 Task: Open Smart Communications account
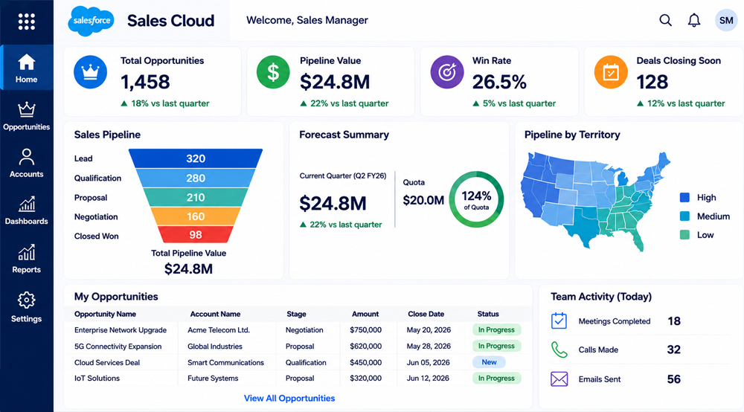tap(225, 362)
